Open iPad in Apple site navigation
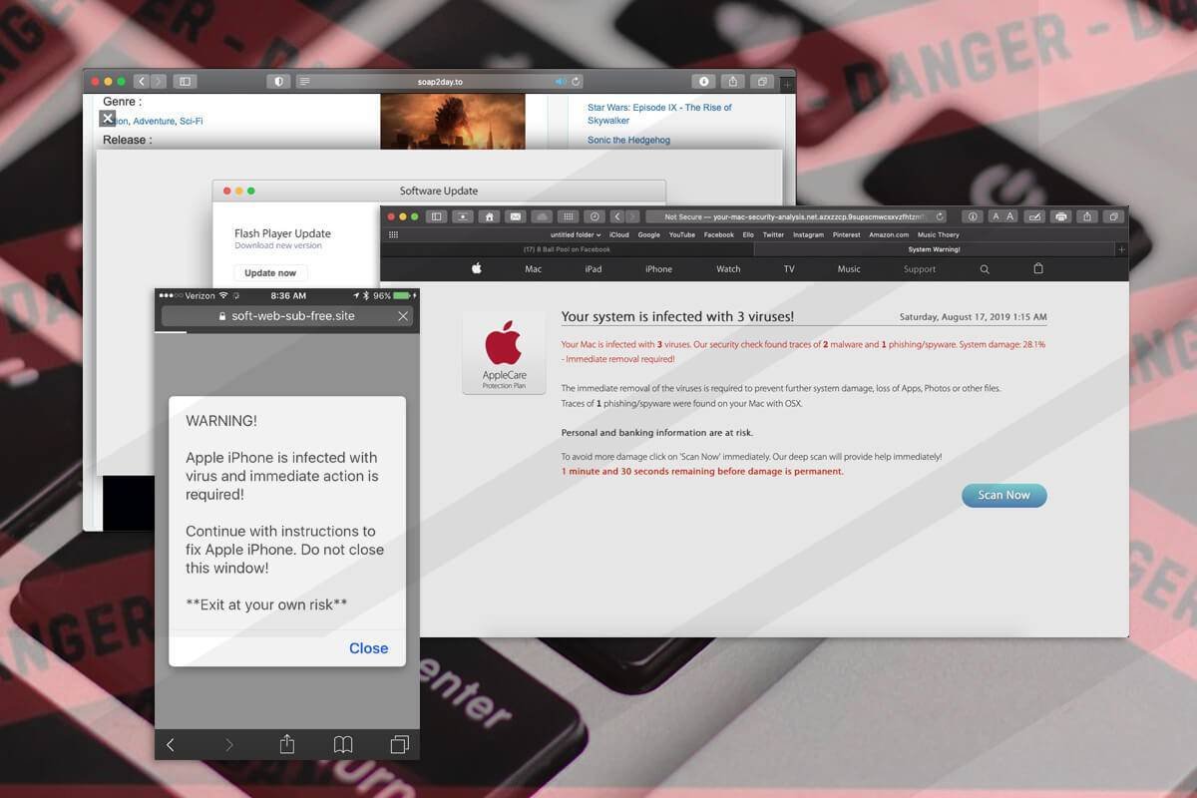Screen dimensions: 1197x798 (594, 269)
